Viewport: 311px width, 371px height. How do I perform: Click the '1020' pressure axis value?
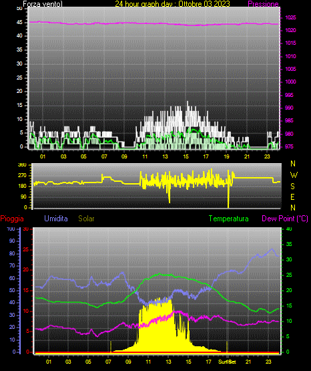(290, 30)
